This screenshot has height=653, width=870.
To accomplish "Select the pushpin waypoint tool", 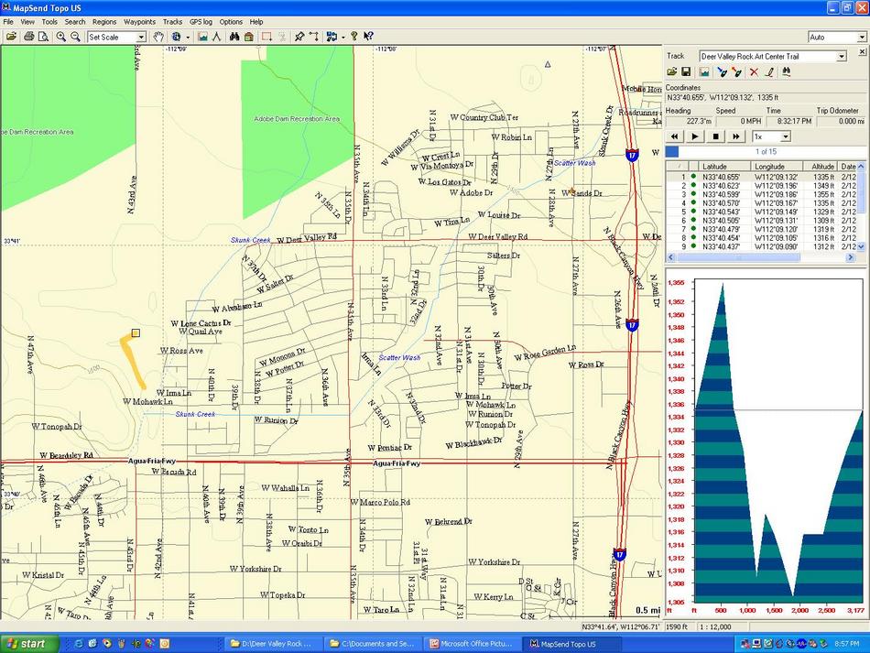I will click(x=299, y=37).
